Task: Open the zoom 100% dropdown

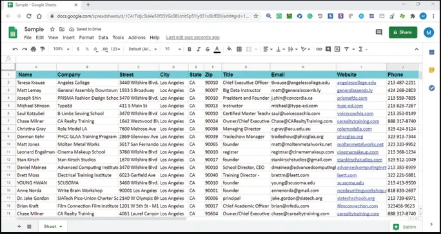Action: click(x=61, y=49)
